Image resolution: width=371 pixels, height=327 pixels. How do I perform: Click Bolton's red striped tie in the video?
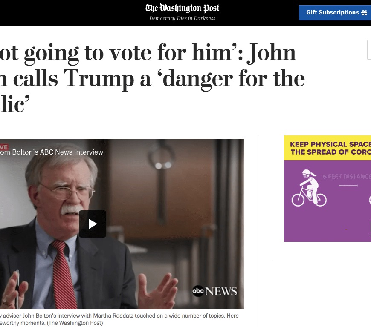click(63, 274)
